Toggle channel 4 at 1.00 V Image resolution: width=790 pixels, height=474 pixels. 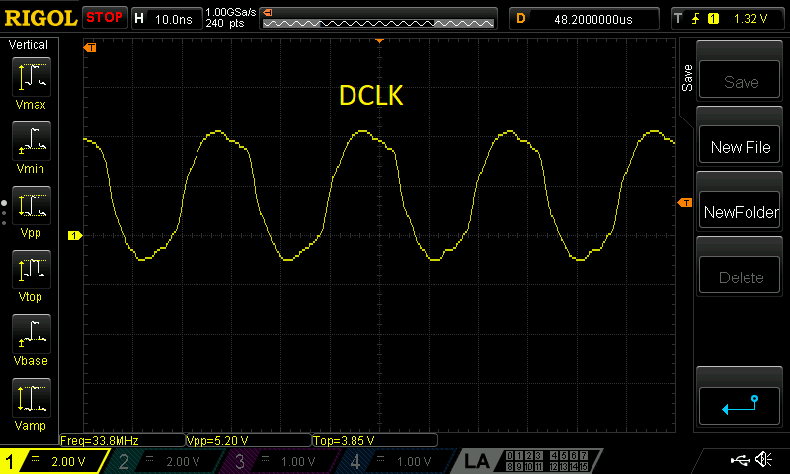coord(396,461)
